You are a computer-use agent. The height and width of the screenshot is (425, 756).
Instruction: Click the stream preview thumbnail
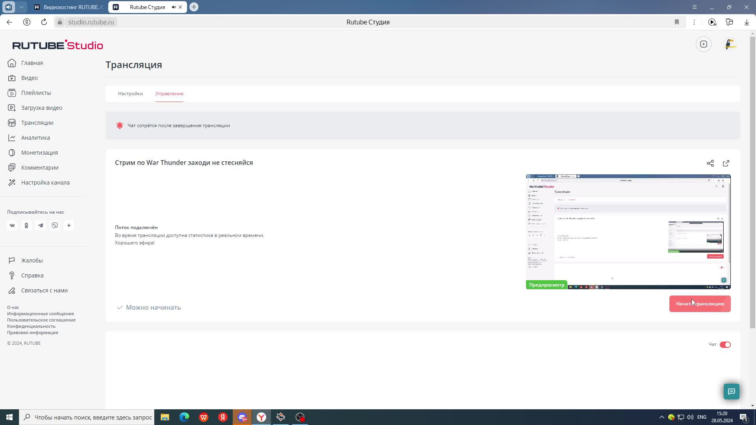[x=628, y=231]
